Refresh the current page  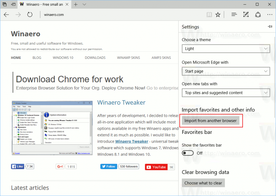coord(30,15)
